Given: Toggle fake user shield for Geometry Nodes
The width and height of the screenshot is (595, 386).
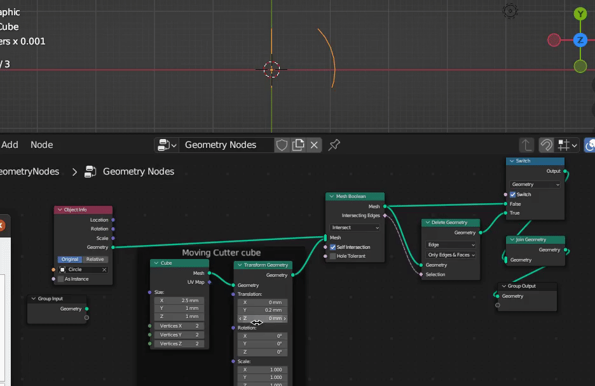Looking at the screenshot, I should pos(282,145).
